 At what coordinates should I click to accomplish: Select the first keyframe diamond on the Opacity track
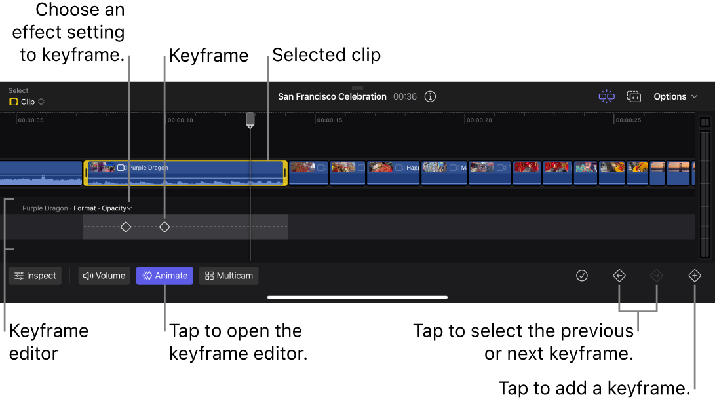coord(126,227)
